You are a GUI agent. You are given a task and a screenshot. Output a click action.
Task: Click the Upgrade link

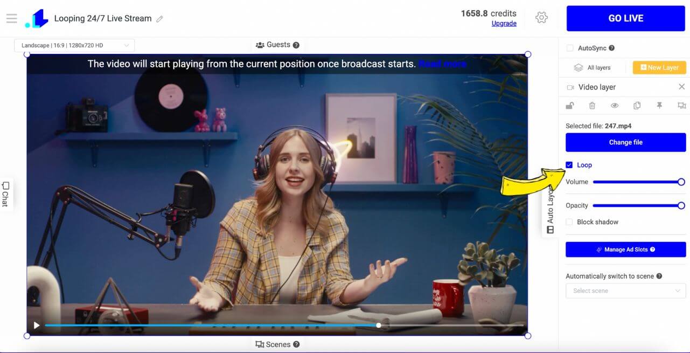504,24
